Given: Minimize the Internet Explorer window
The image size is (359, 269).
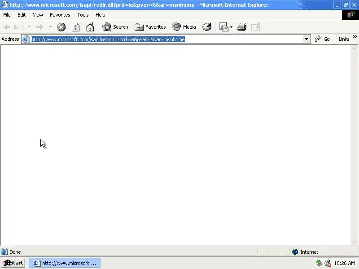Looking at the screenshot, I should pyautogui.click(x=337, y=5).
